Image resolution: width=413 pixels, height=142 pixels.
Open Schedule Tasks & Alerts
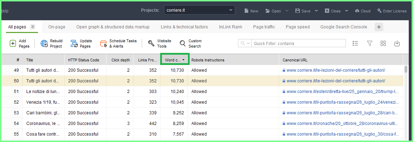pos(118,43)
